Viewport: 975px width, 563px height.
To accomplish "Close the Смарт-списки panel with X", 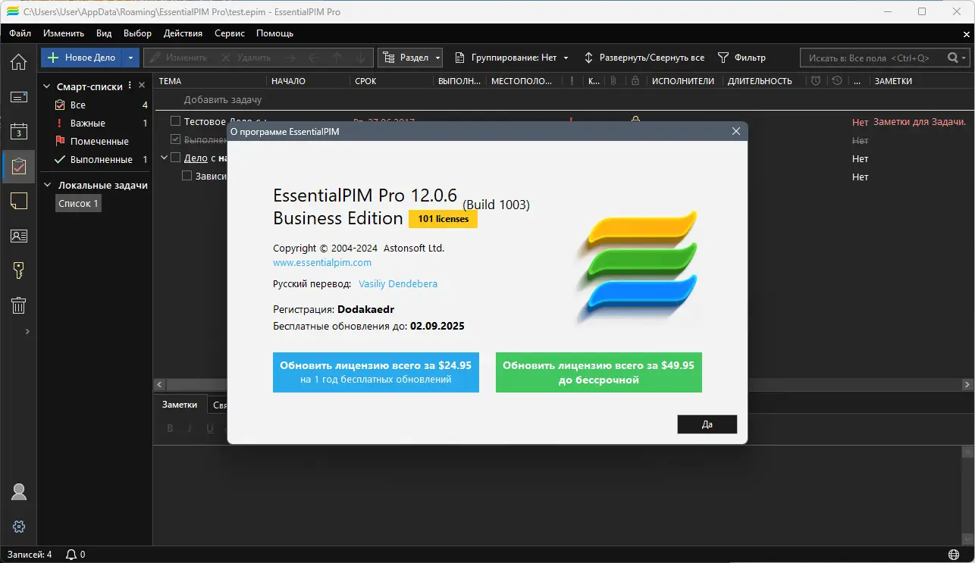I will tap(142, 86).
